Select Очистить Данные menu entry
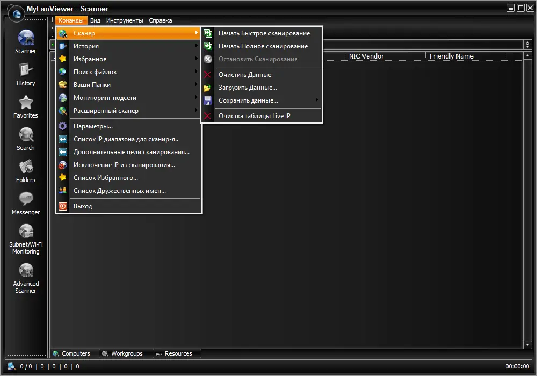537x376 pixels. tap(262, 75)
